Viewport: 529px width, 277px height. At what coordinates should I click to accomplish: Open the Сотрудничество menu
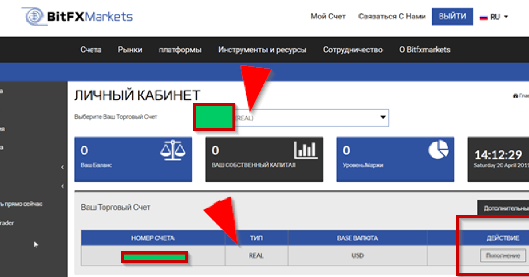click(x=353, y=50)
